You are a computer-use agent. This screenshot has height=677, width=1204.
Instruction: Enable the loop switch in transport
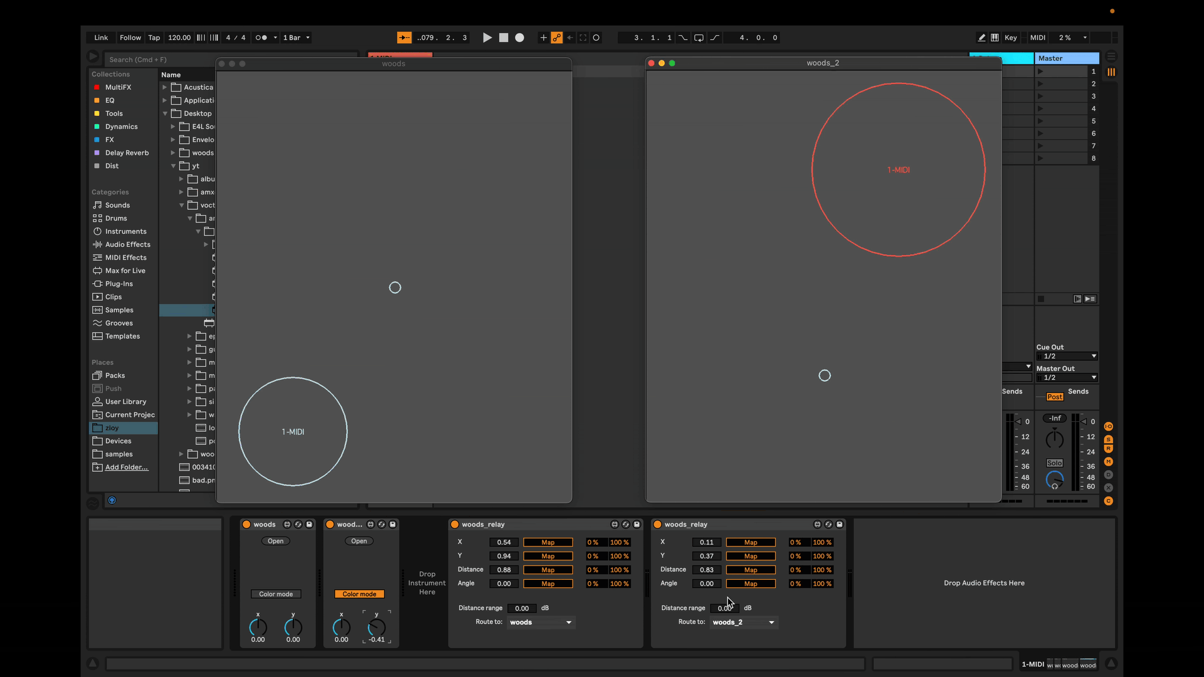coord(699,38)
